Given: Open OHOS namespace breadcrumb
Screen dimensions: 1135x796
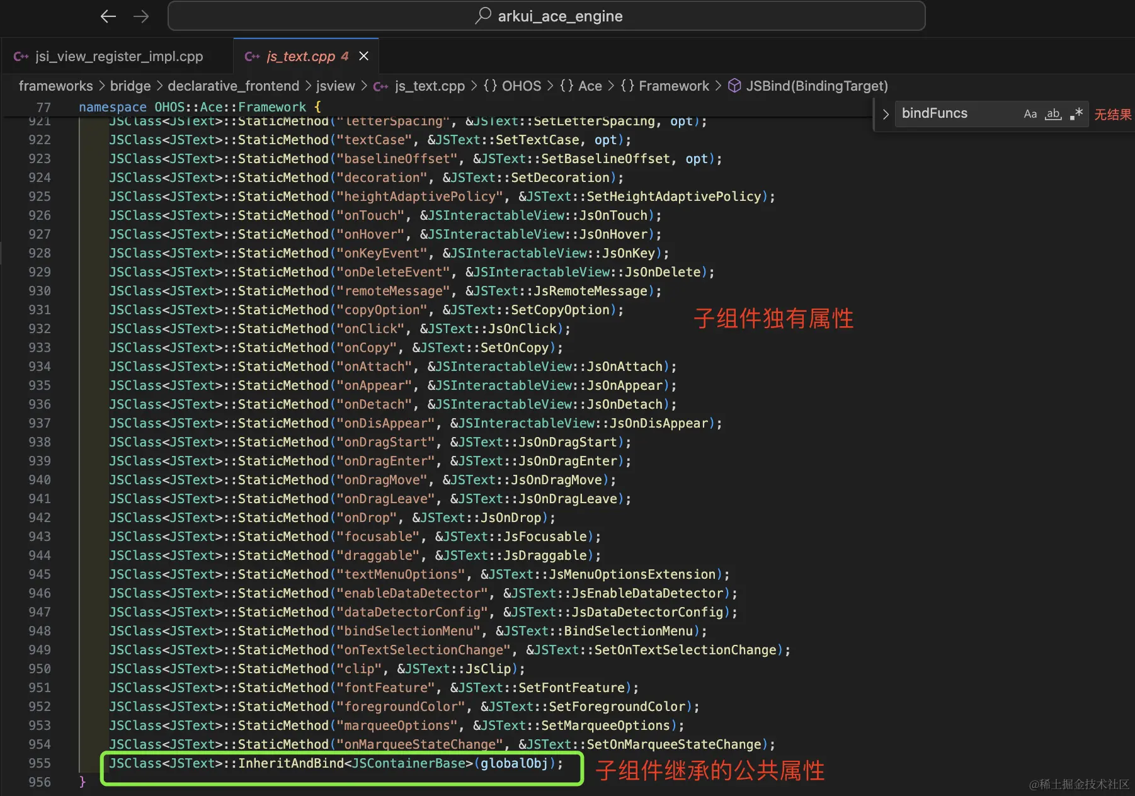Looking at the screenshot, I should click(521, 86).
